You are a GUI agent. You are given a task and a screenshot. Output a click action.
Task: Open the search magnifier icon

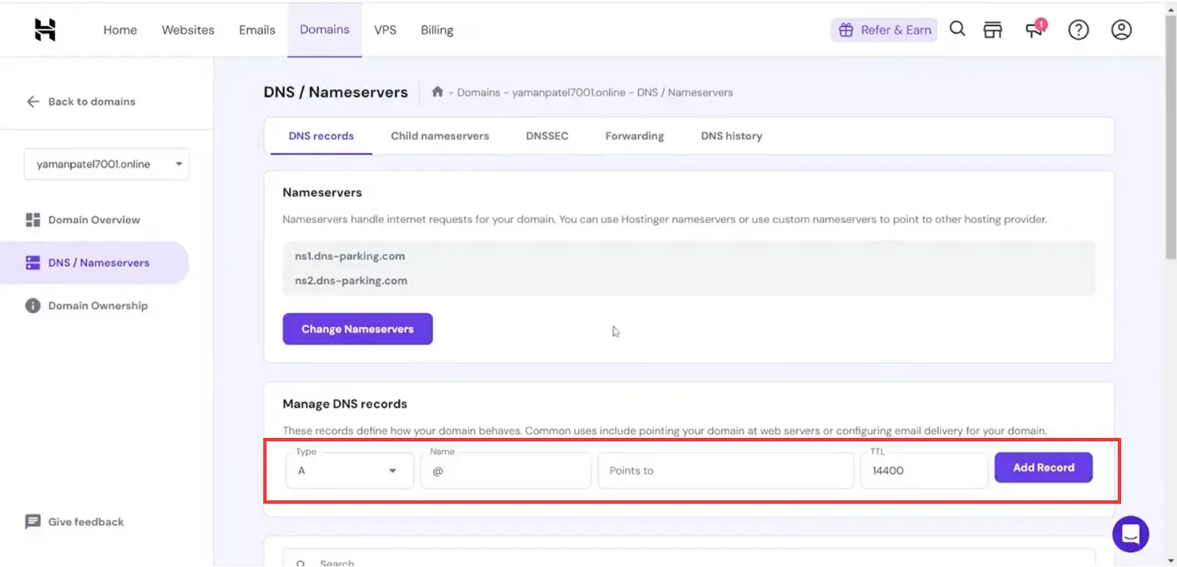[x=958, y=29]
